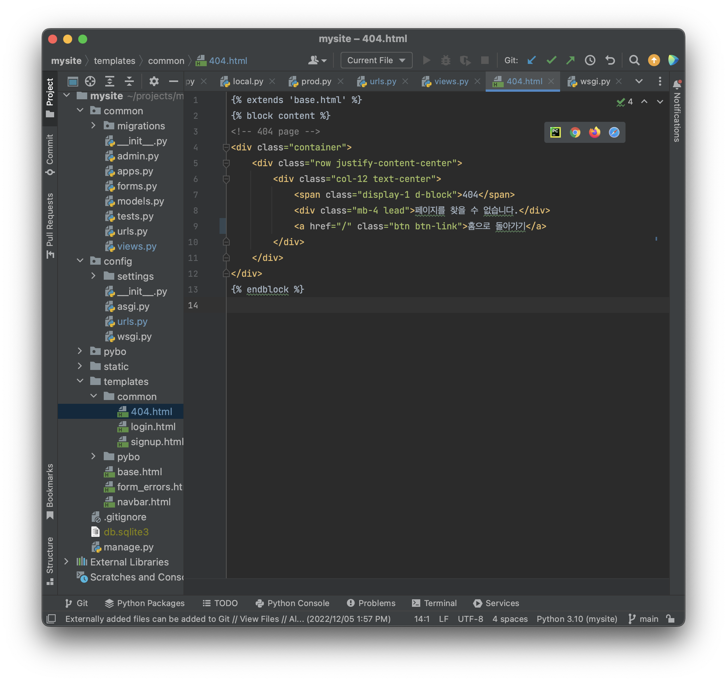Click the Git update project arrow icon
727x682 pixels.
point(531,60)
